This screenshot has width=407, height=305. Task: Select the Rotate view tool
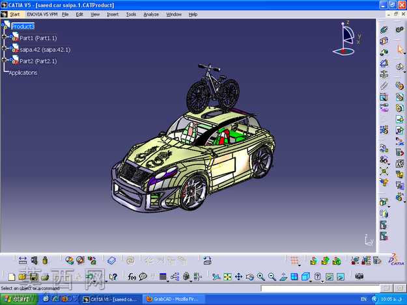(249, 277)
